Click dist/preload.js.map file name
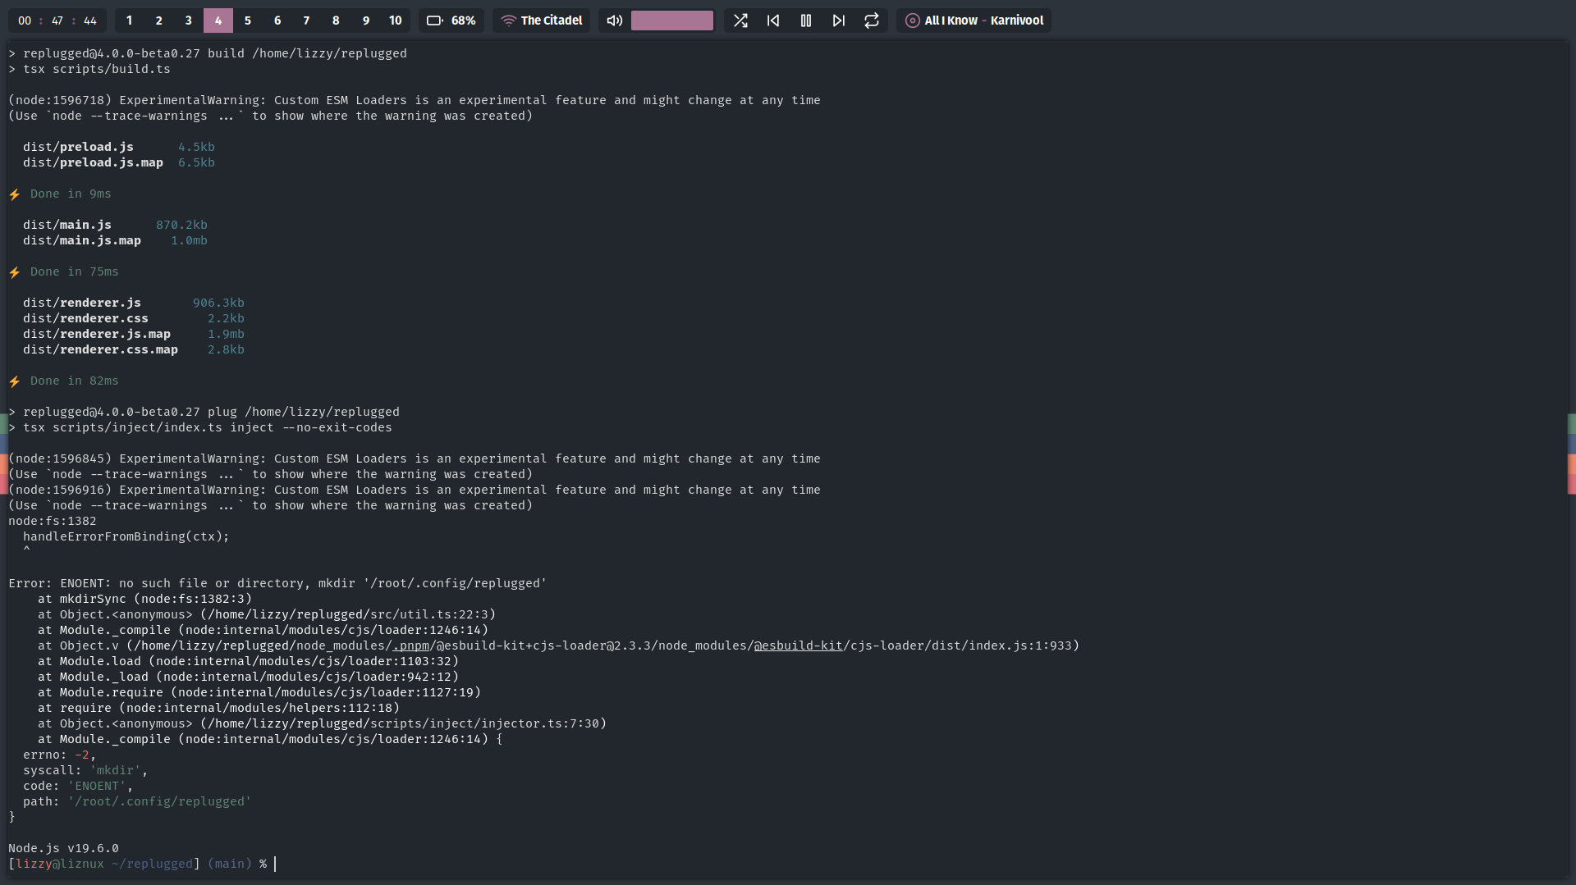 tap(93, 162)
